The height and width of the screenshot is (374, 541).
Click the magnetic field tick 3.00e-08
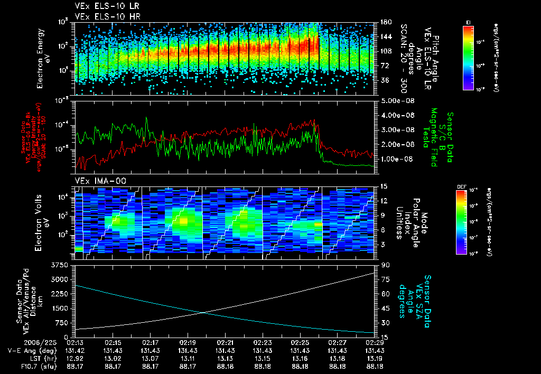[397, 130]
